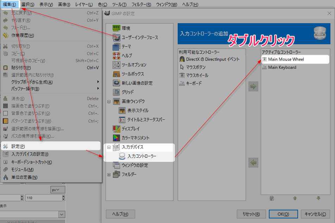Click green left arrow to remove controller
The width and height of the screenshot is (335, 223).
coord(253,163)
